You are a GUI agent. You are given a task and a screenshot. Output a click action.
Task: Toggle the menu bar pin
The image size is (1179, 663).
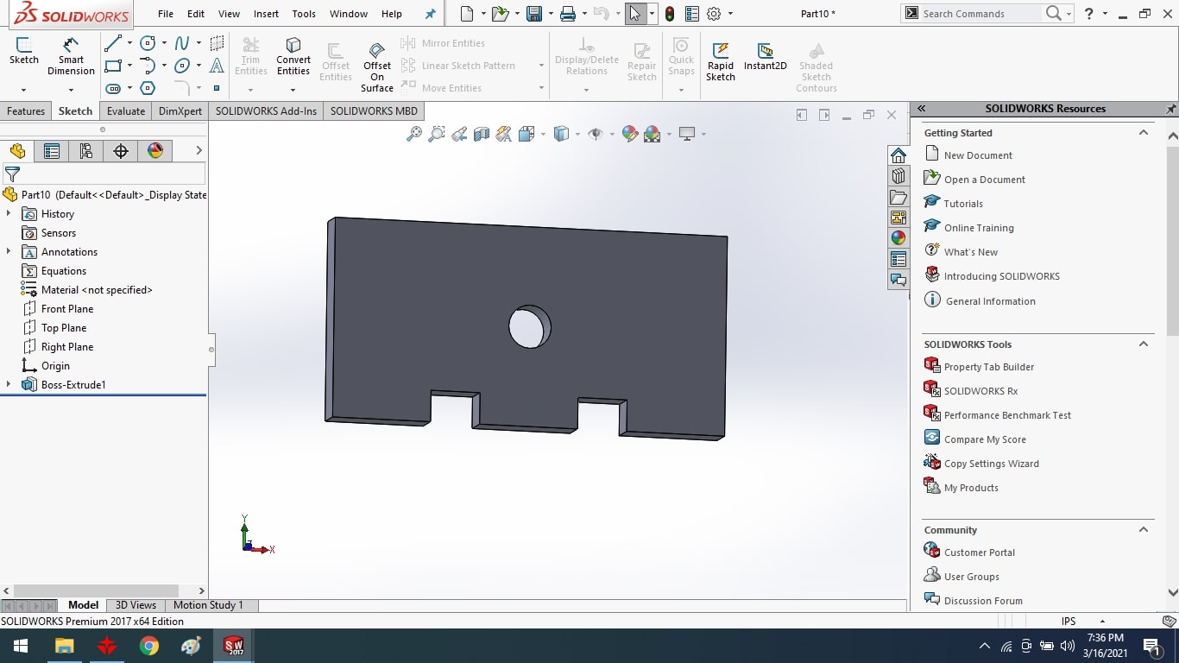point(431,14)
